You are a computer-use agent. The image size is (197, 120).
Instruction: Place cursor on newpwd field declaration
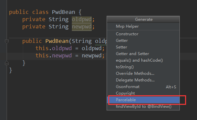click(82, 27)
